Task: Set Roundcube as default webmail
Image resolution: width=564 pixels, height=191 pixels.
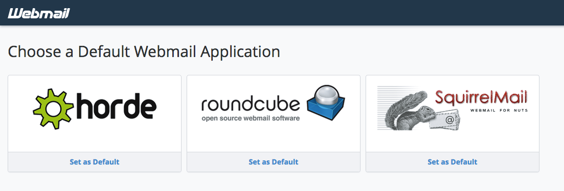Action: [x=274, y=161]
